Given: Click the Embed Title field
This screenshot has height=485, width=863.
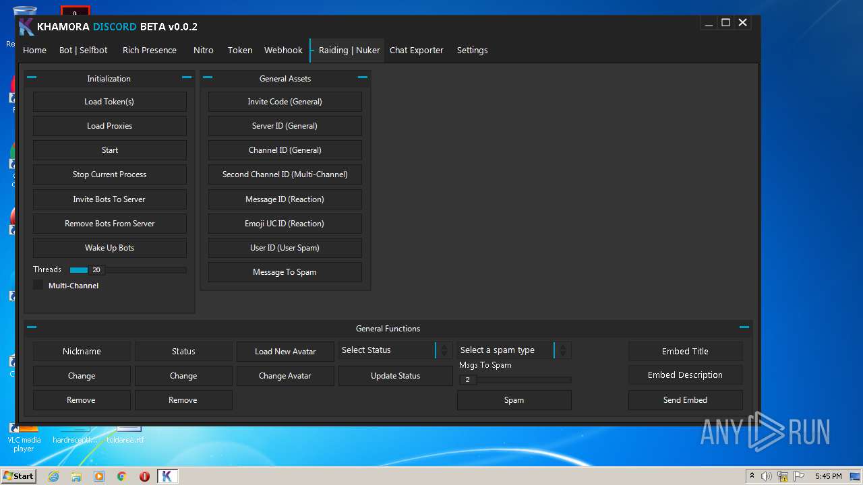Looking at the screenshot, I should [686, 351].
